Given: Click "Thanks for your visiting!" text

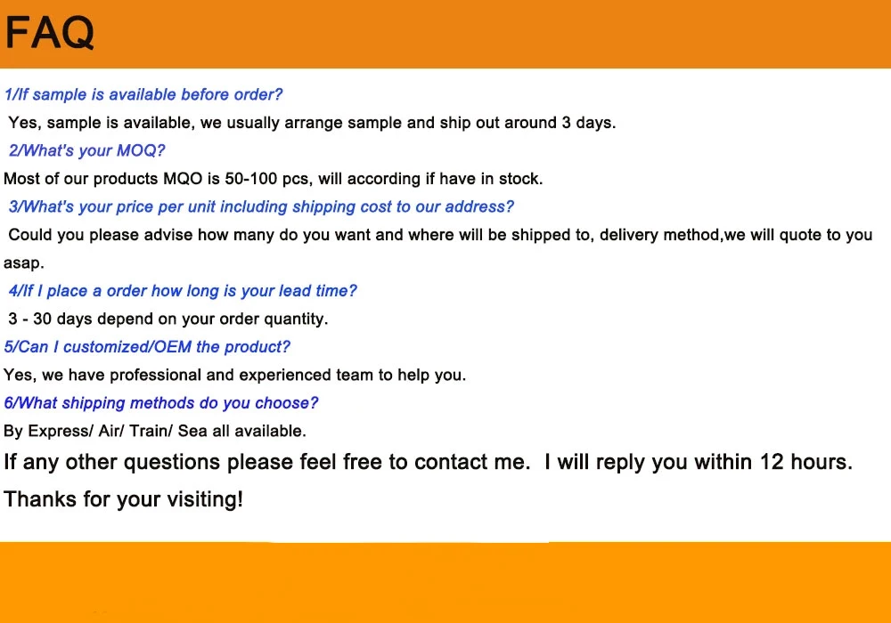Looking at the screenshot, I should [x=123, y=499].
